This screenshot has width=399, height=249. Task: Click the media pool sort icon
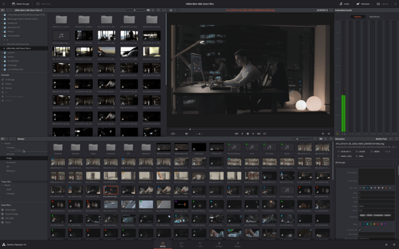click(315, 139)
